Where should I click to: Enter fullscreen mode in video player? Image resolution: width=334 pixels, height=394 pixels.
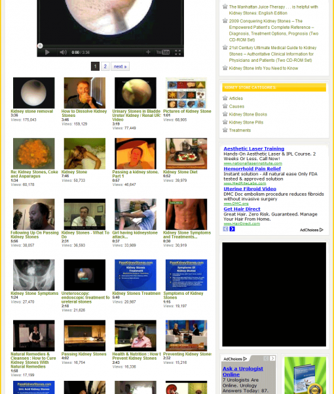tap(177, 53)
